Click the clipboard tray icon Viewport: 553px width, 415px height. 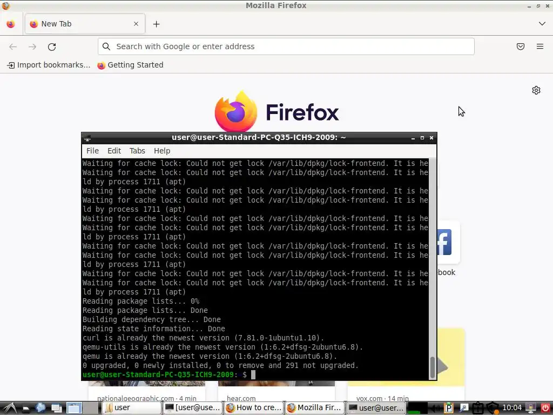(477, 409)
